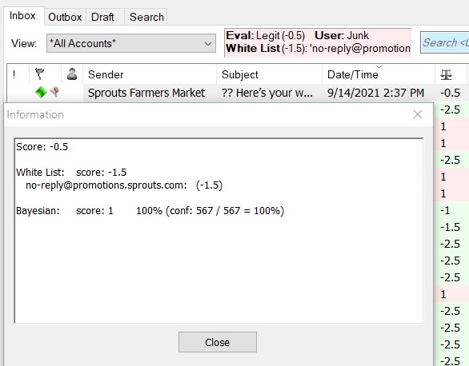Click the Date/Time sort arrow indicator
The height and width of the screenshot is (366, 469).
379,67
